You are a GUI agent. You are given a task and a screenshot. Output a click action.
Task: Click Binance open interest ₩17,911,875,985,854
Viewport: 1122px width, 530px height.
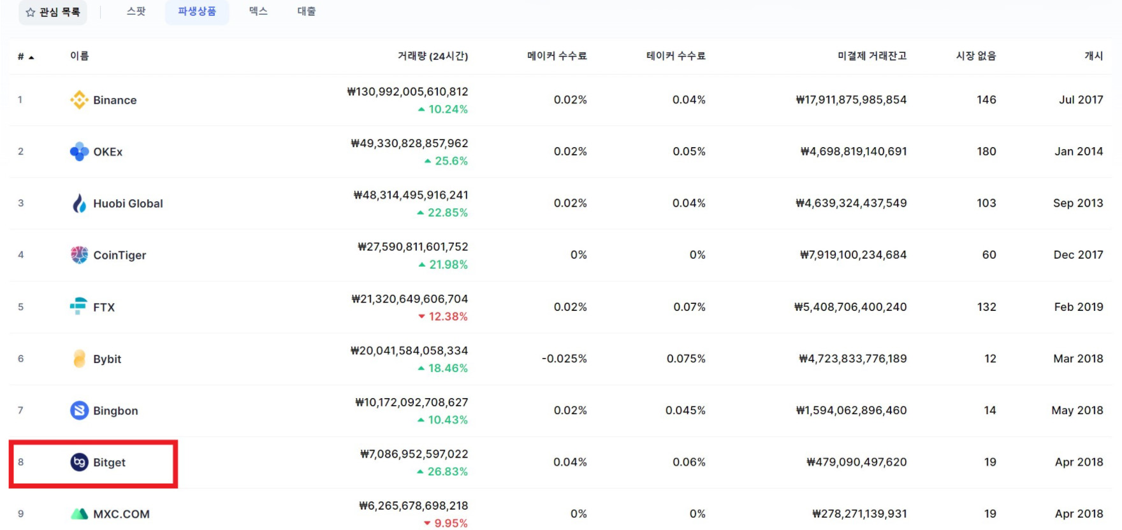(851, 99)
